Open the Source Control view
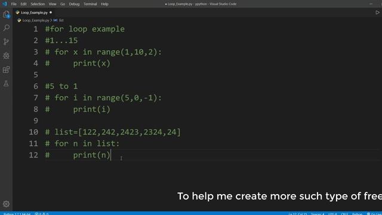This screenshot has height=215, width=382. click(7, 42)
